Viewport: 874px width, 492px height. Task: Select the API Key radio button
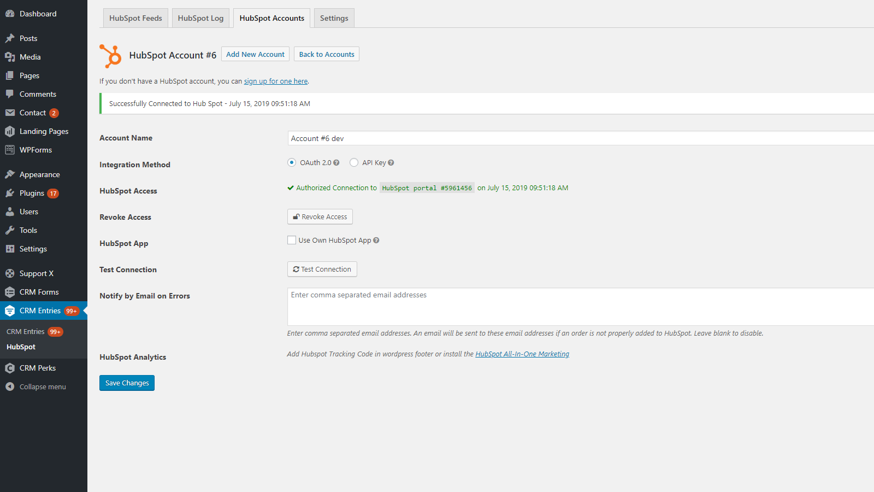click(354, 162)
